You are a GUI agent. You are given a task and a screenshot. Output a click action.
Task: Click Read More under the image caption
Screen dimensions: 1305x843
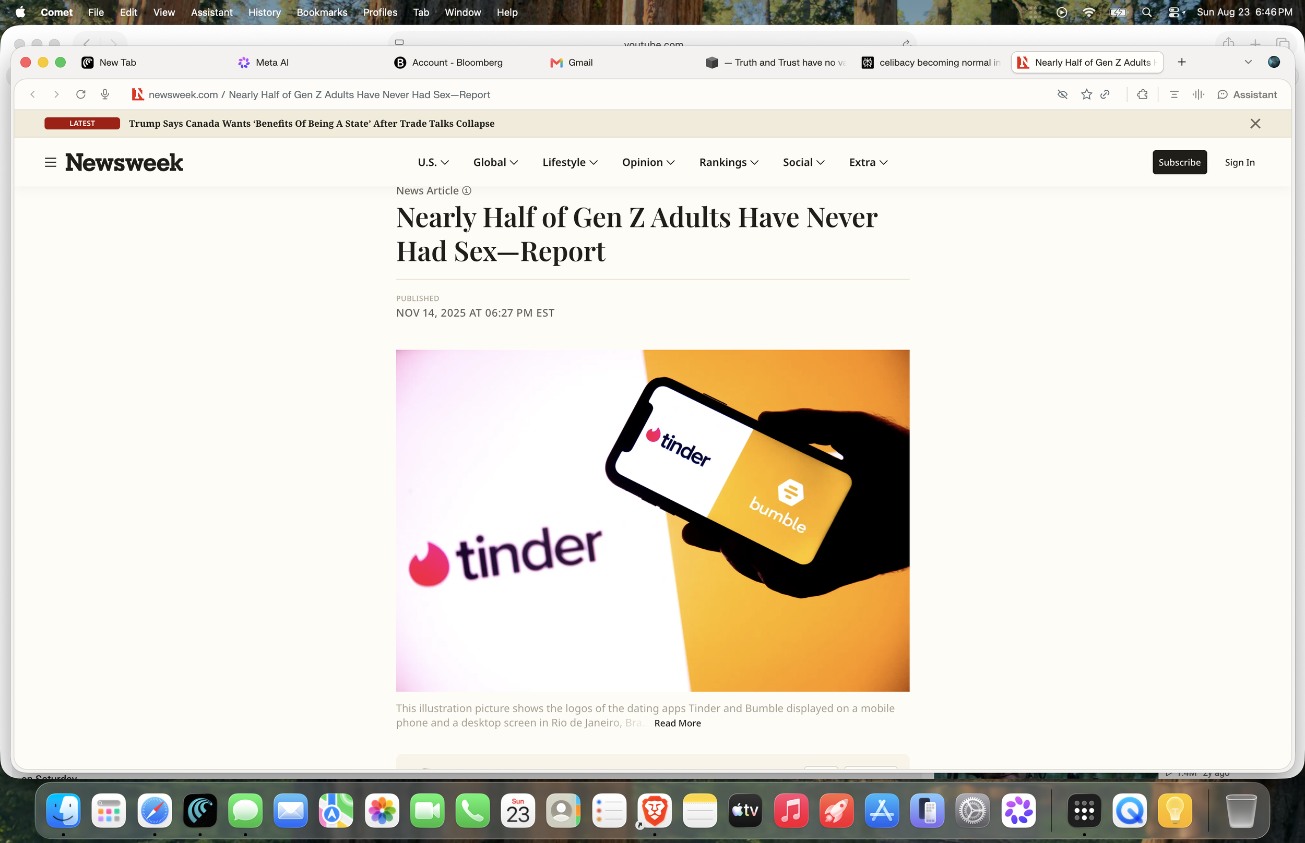[678, 723]
